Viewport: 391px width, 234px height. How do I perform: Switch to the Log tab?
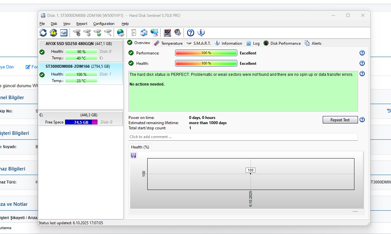(253, 43)
